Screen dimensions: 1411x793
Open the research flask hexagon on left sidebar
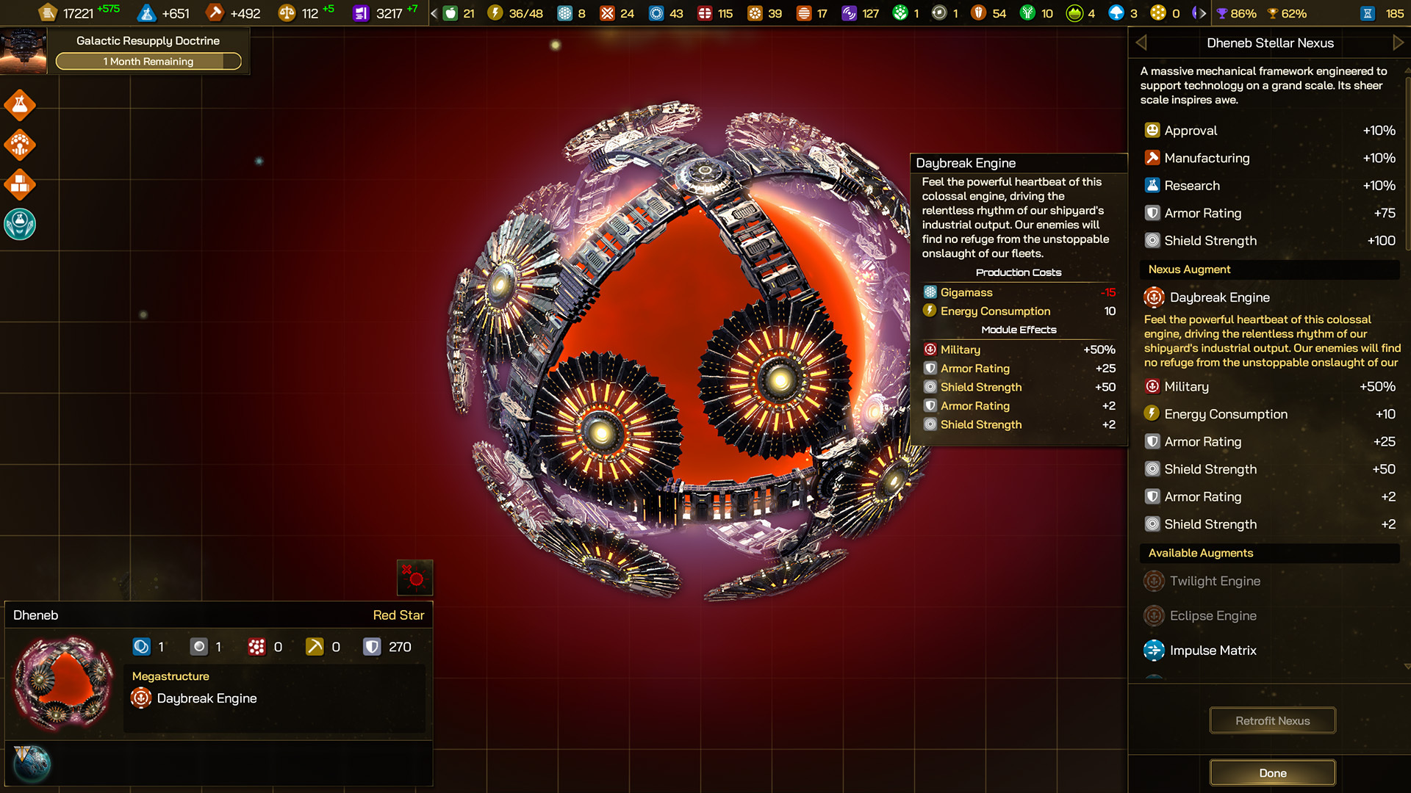(x=20, y=105)
